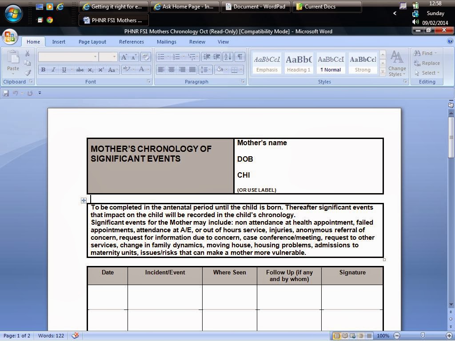Apply the Strong style
Viewport: 455px width, 341px height.
tap(363, 63)
